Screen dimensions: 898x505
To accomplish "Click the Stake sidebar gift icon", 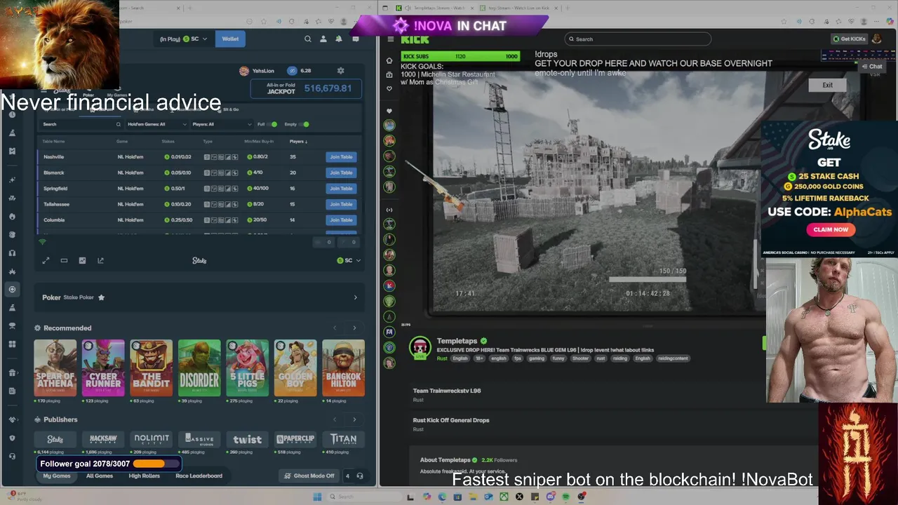I will pyautogui.click(x=12, y=372).
